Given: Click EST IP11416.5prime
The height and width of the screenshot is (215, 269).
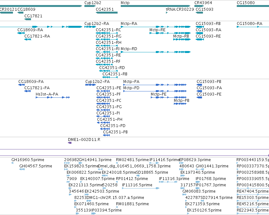Looking at the screenshot, I should tap(164, 160).
